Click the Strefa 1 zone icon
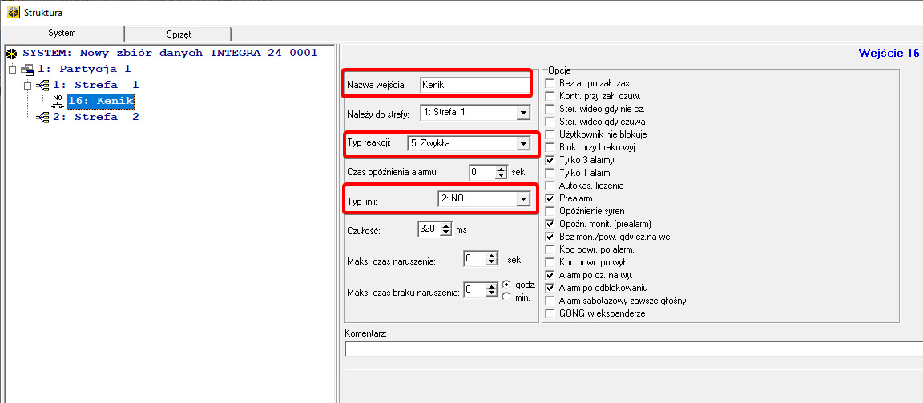This screenshot has height=403, width=923. 43,85
